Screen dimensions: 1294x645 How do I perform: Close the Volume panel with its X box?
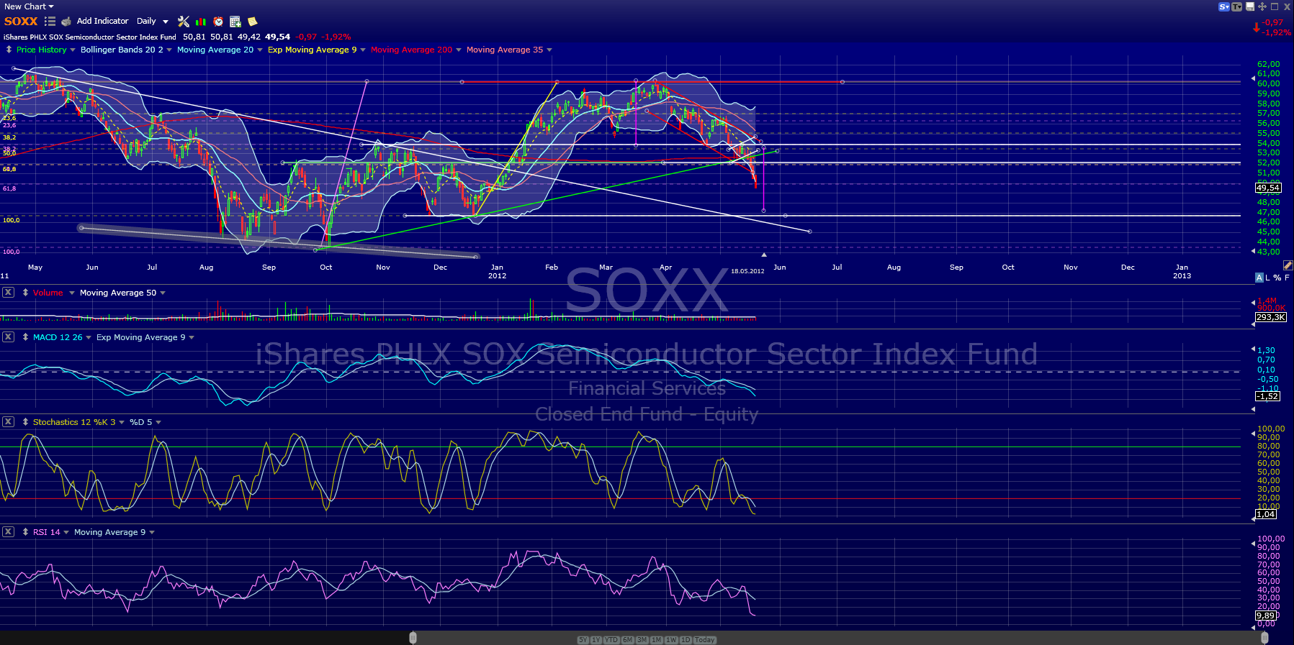coord(8,292)
